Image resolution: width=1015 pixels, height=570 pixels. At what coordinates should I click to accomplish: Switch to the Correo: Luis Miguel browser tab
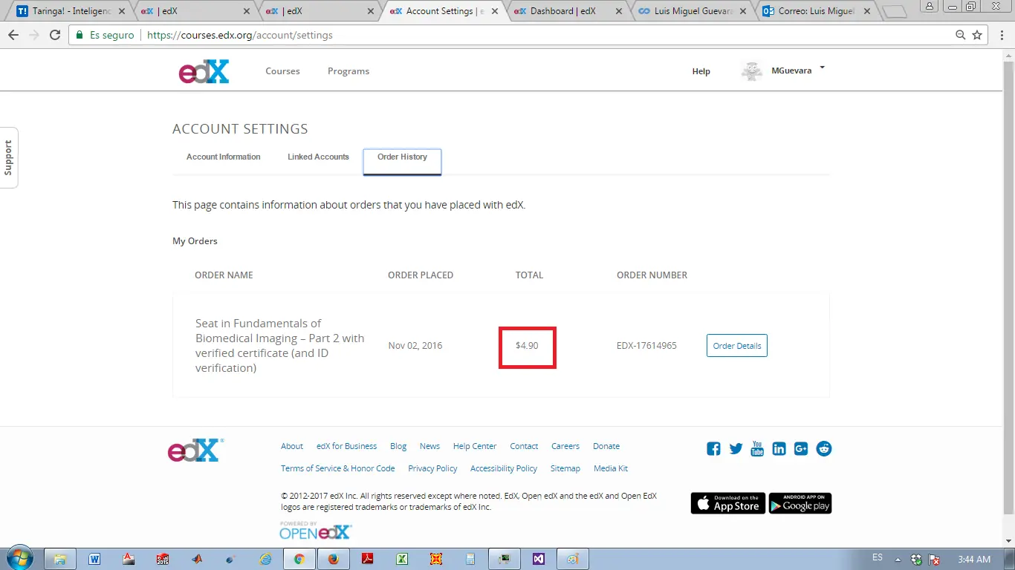(x=817, y=11)
